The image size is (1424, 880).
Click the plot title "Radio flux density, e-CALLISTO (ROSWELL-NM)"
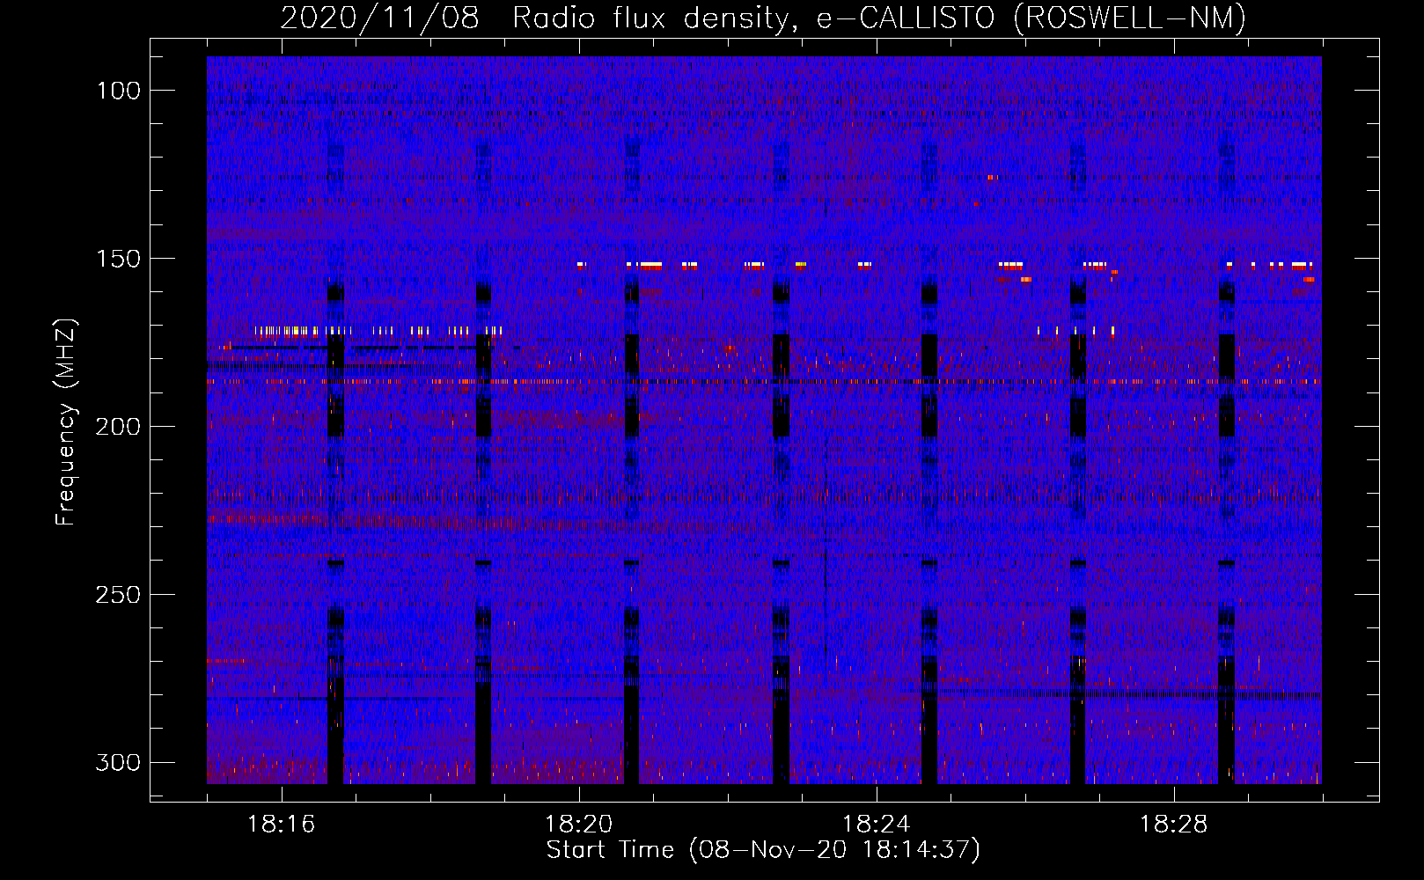(x=879, y=18)
